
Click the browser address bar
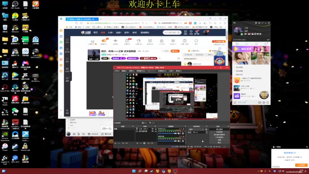[x=116, y=23]
